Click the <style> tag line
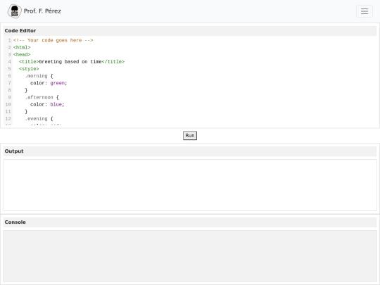This screenshot has height=285, width=380. pyautogui.click(x=29, y=69)
